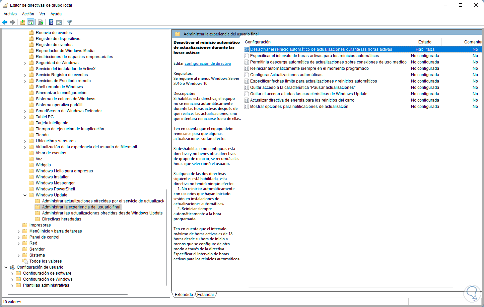Collapse the 'Windows Update' tree node
The image size is (484, 307).
point(25,195)
